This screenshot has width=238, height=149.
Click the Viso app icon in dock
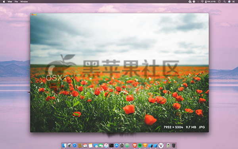(x=161, y=145)
